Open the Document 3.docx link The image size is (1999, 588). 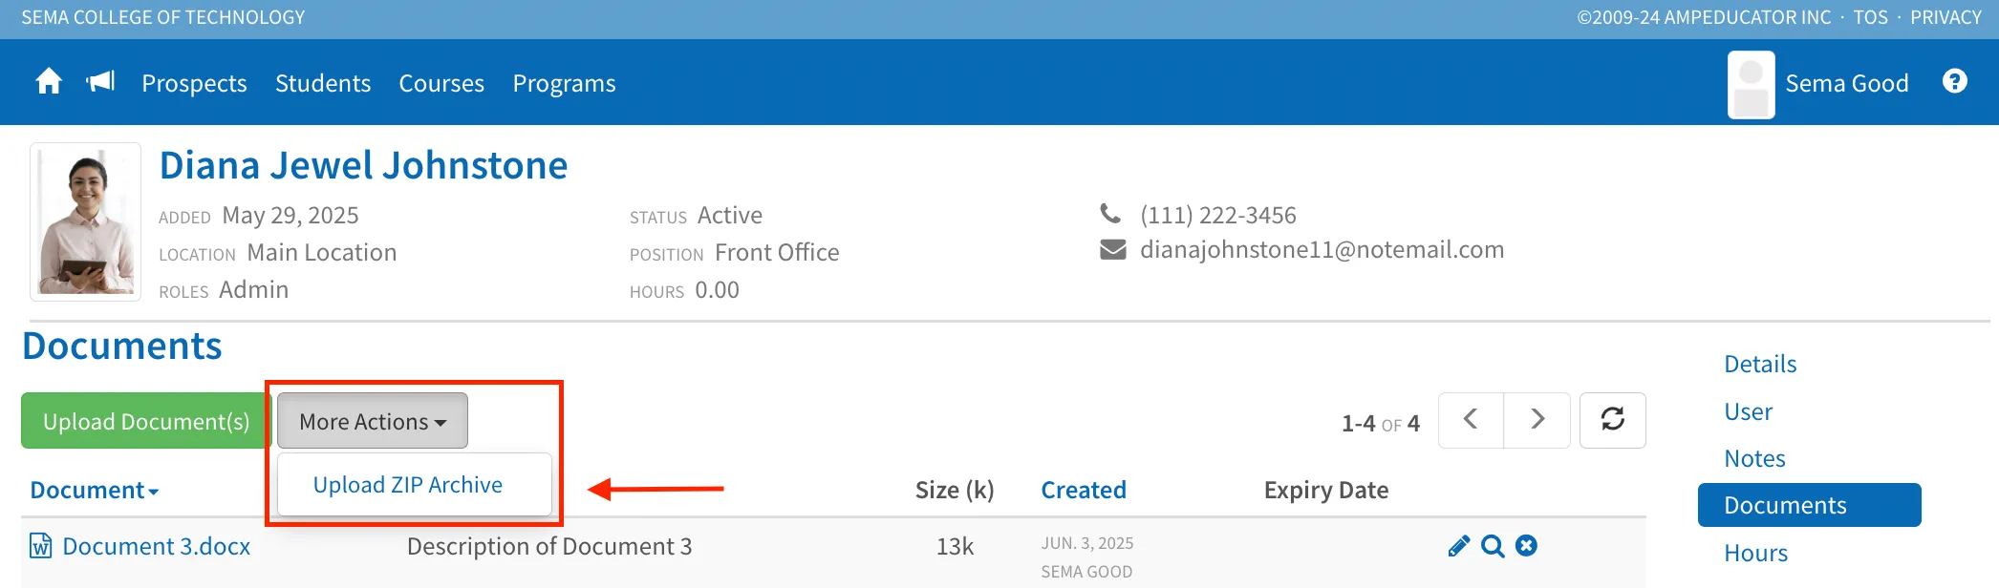[x=157, y=546]
